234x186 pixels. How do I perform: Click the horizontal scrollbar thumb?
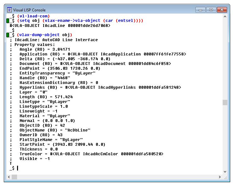pyautogui.click(x=14, y=177)
